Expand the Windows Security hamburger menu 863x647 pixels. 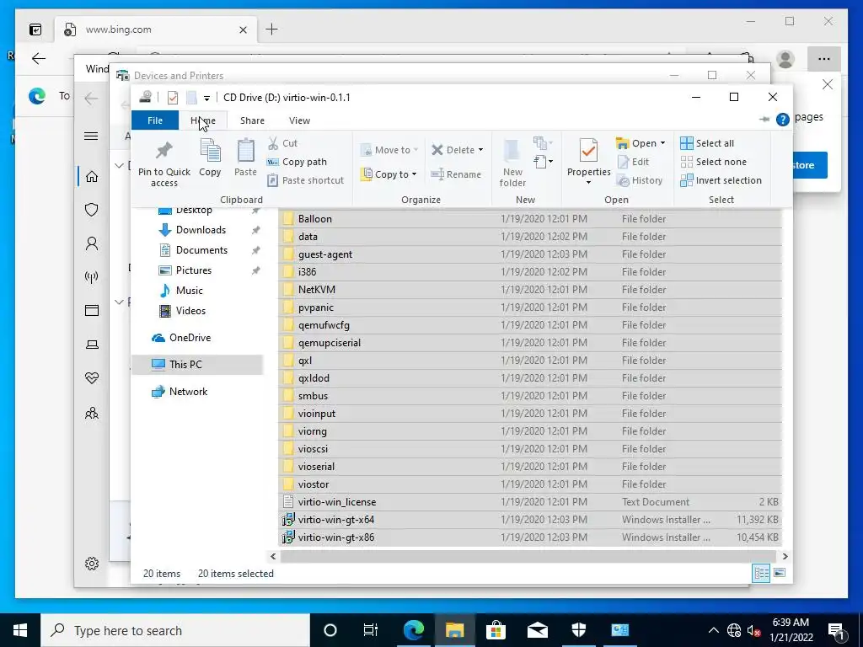(x=91, y=136)
